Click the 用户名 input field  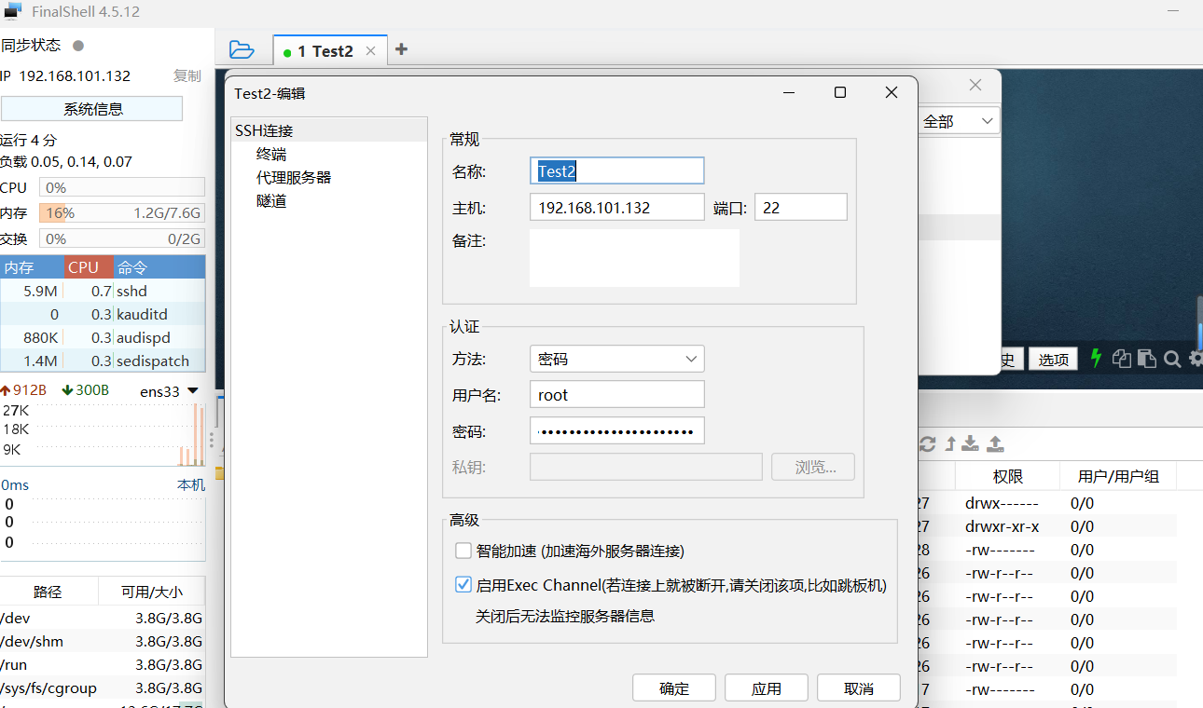(616, 395)
